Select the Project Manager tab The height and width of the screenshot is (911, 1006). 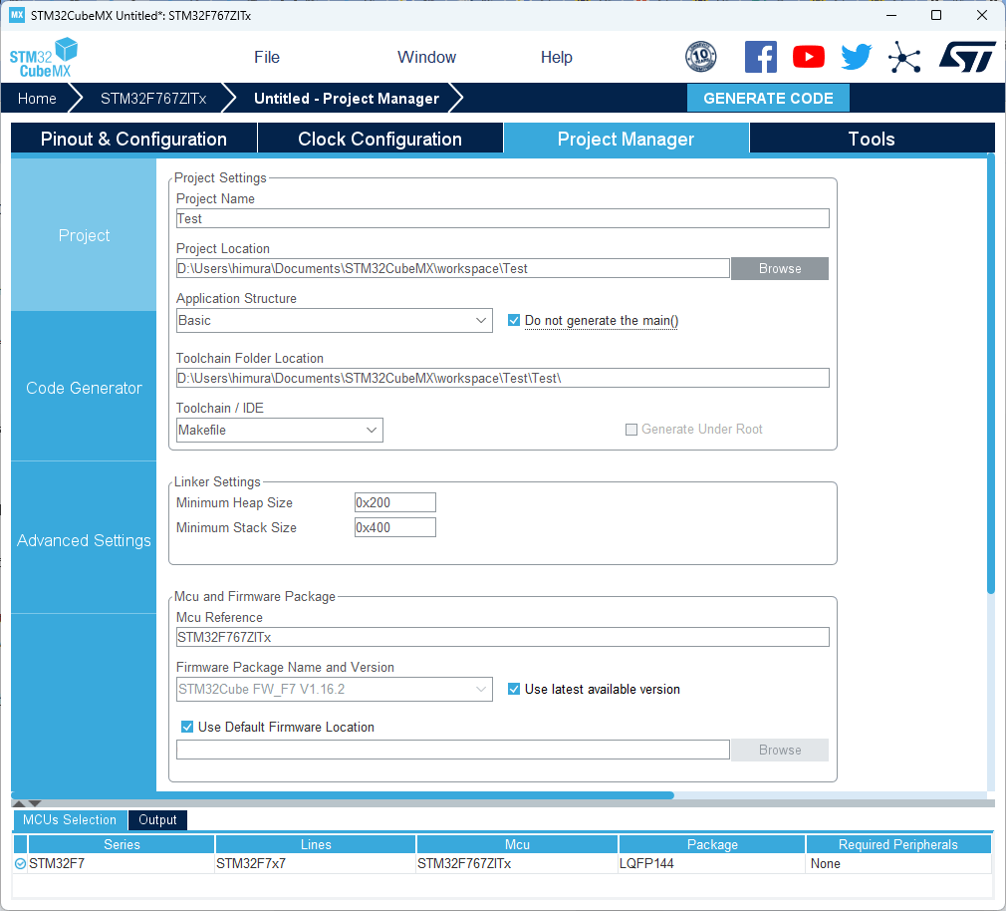[x=626, y=139]
